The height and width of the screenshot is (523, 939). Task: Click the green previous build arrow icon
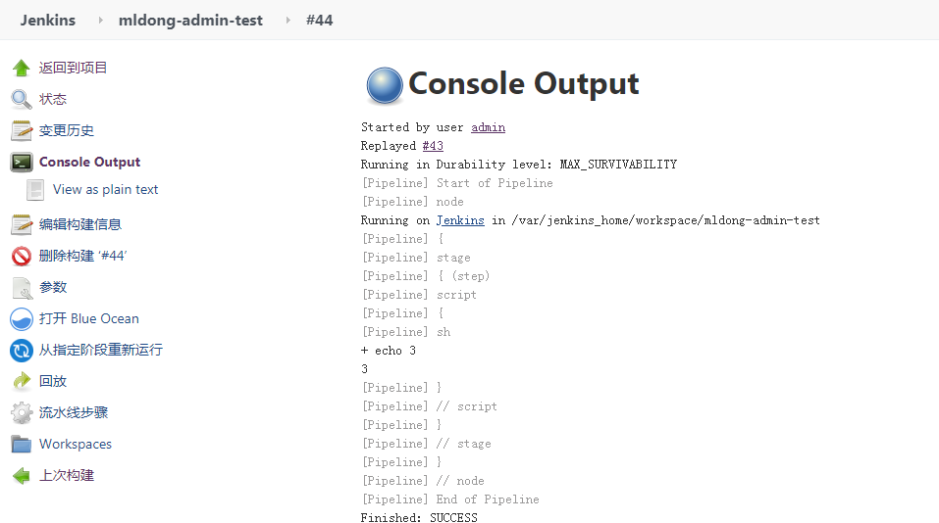(x=21, y=475)
